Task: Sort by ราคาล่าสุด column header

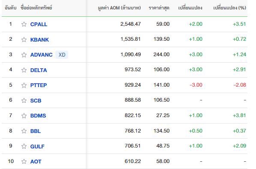Action: pyautogui.click(x=159, y=8)
